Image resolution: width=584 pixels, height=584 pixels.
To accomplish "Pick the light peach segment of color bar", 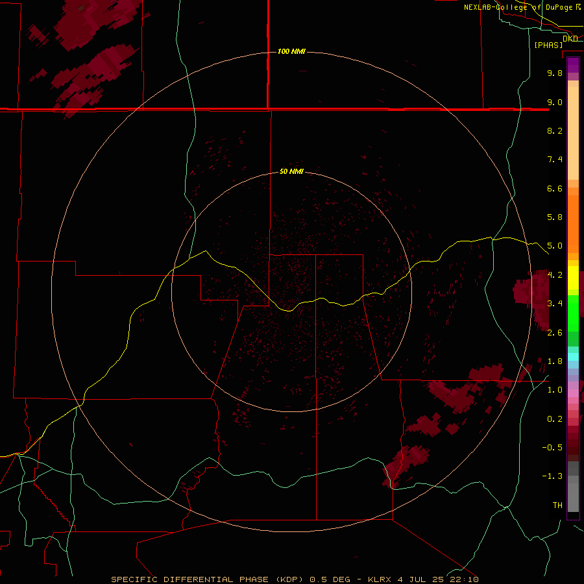I will coord(573,133).
